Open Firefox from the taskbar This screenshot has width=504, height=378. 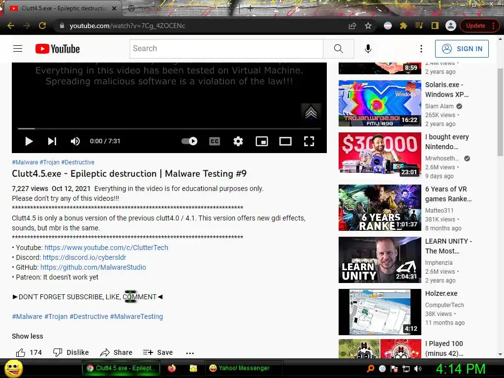pyautogui.click(x=172, y=368)
